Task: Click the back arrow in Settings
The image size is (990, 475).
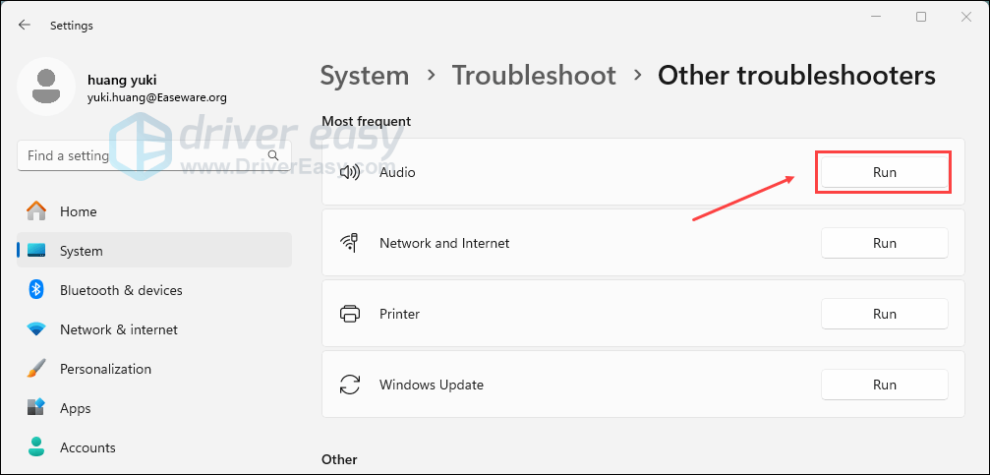Action: [25, 26]
